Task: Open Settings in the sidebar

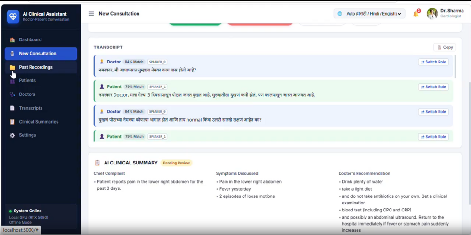Action: pos(41,135)
